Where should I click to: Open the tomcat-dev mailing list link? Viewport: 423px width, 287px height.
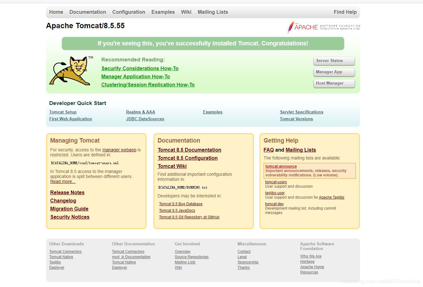tap(274, 204)
